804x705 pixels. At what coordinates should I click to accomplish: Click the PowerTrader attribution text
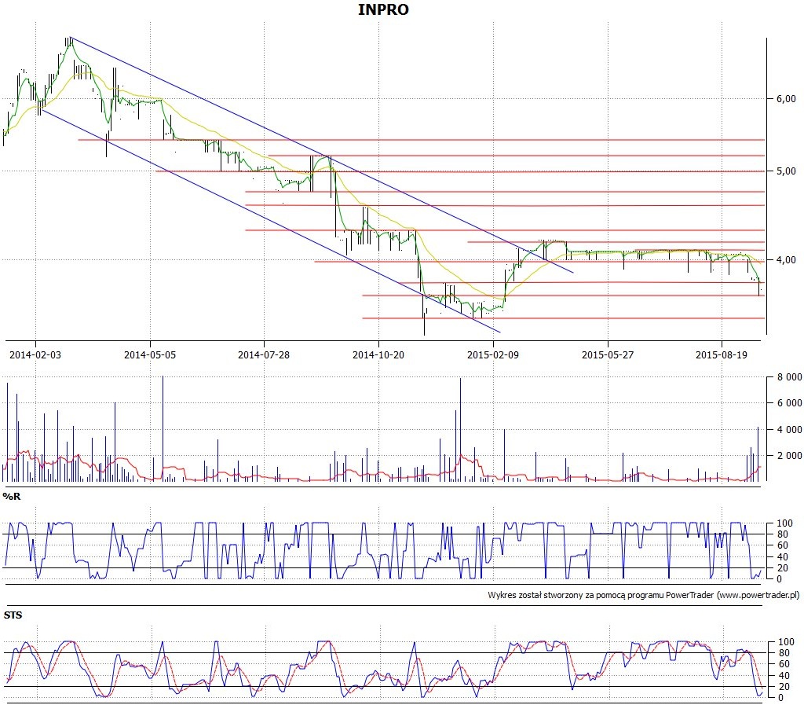click(644, 595)
